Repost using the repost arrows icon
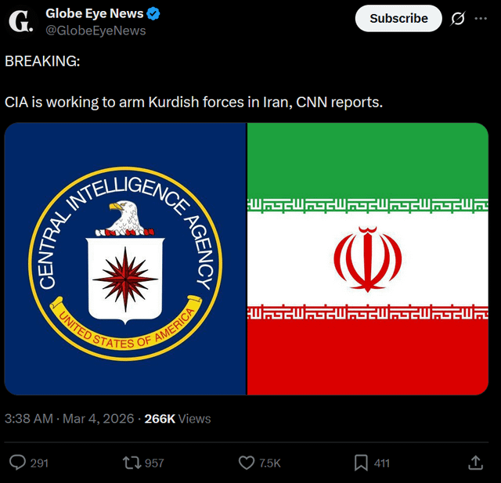The height and width of the screenshot is (483, 501). click(x=132, y=463)
